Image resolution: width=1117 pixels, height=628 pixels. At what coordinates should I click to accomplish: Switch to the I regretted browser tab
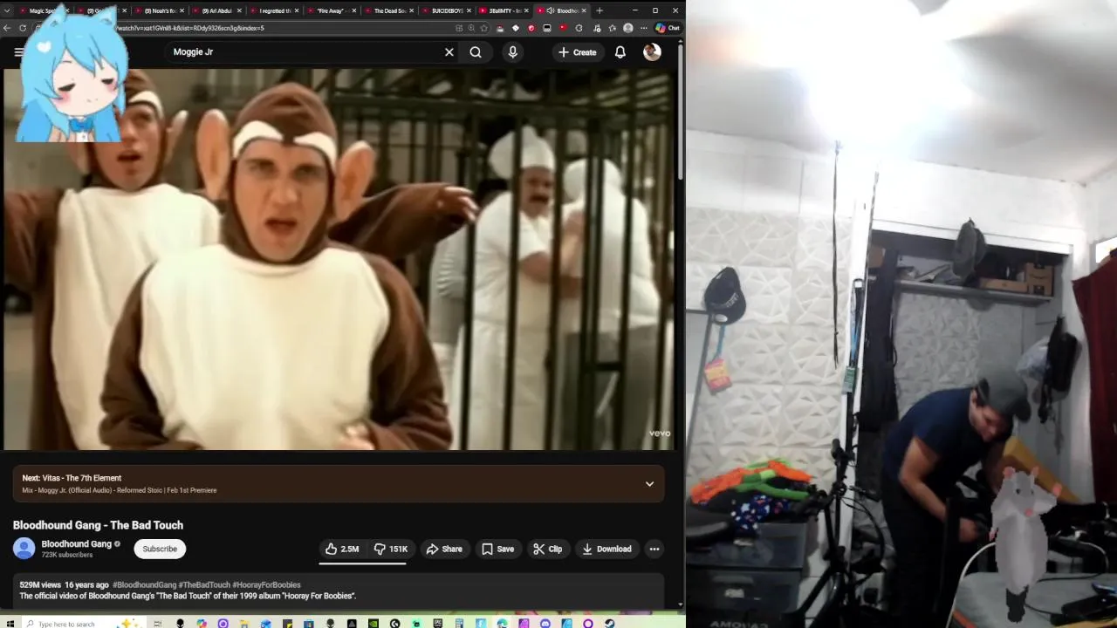[274, 10]
